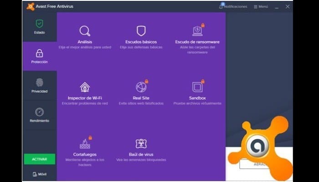Image resolution: width=319 pixels, height=182 pixels.
Task: Click the Cortafuegos title text
Action: click(85, 155)
